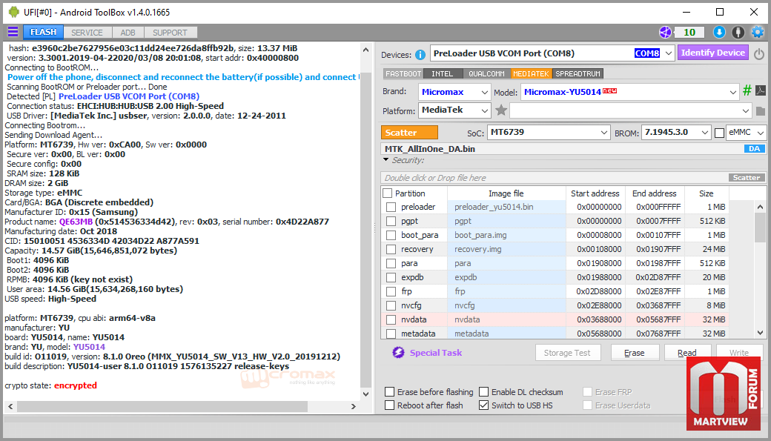
Task: Click the recovery.img image file cell
Action: tap(506, 249)
